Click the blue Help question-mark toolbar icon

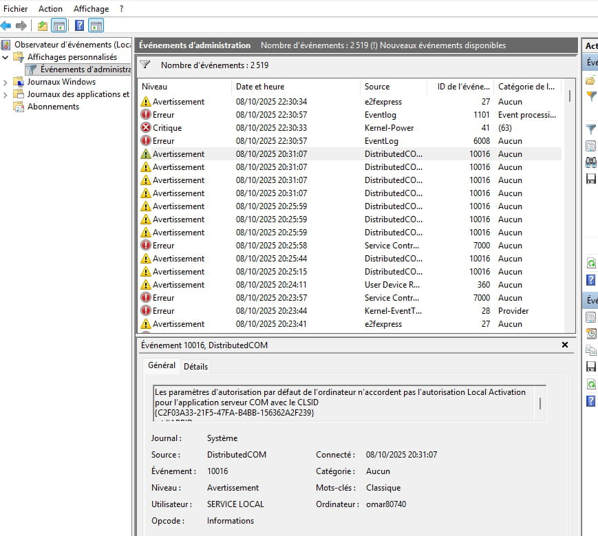coord(79,26)
